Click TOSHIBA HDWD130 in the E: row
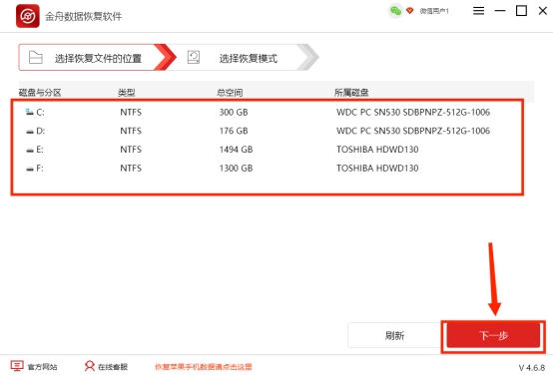 coord(377,150)
